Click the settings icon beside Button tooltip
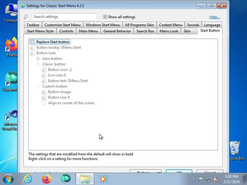 (32, 47)
